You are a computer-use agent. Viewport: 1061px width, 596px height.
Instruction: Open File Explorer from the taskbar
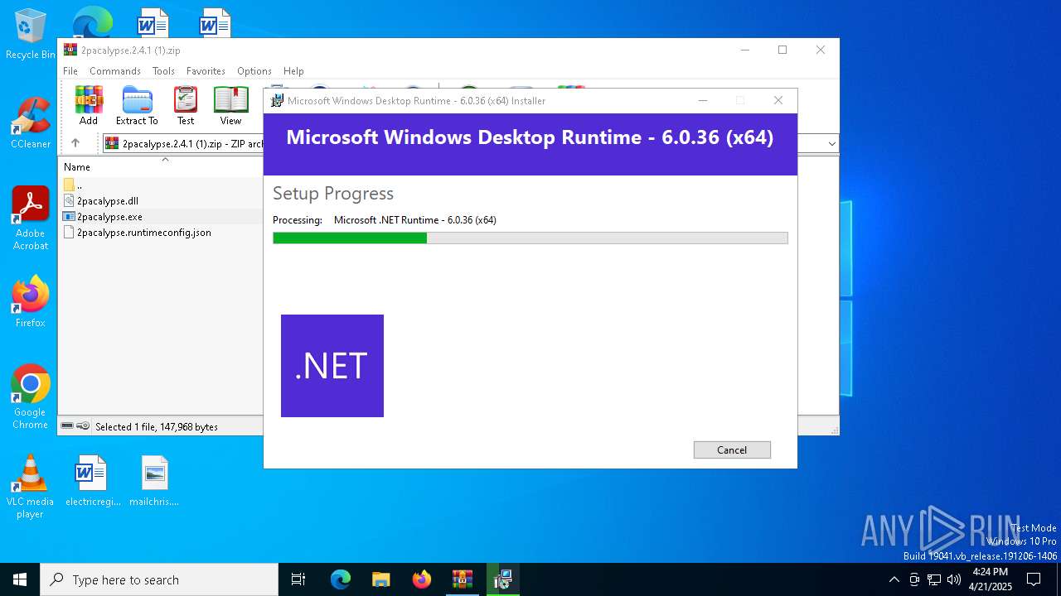point(381,579)
